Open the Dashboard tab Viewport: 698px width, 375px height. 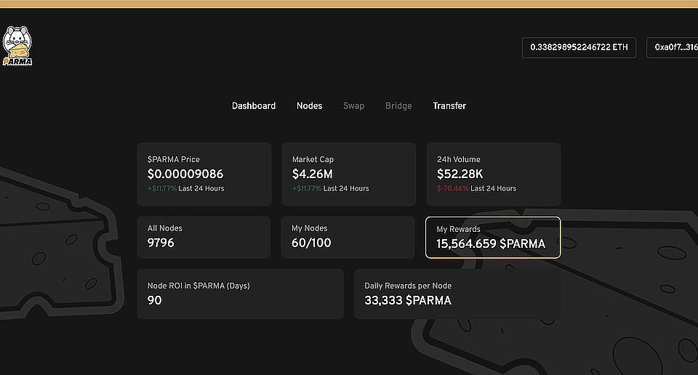click(254, 106)
